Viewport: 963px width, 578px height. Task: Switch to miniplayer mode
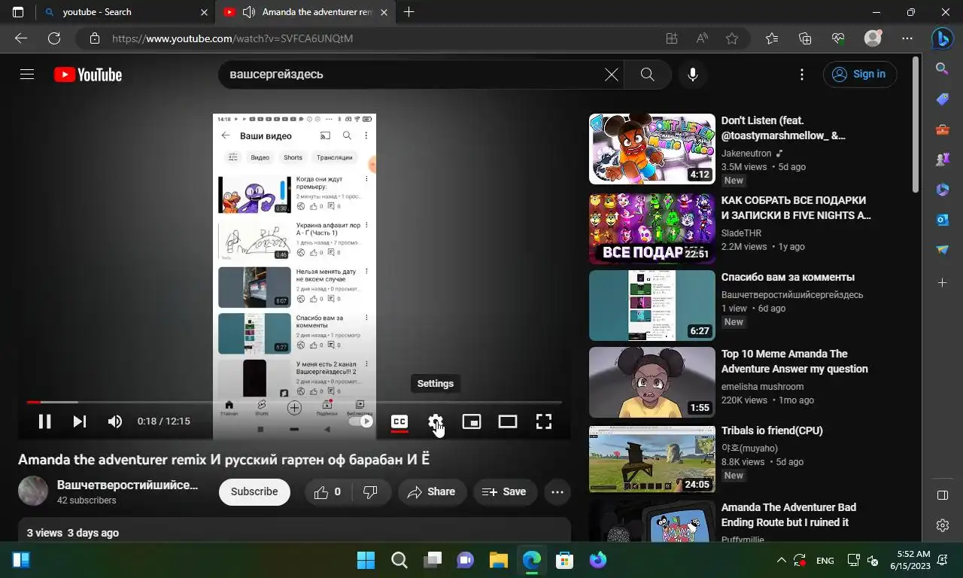472,421
